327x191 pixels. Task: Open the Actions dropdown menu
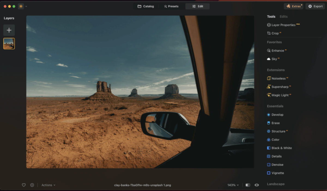pos(48,185)
